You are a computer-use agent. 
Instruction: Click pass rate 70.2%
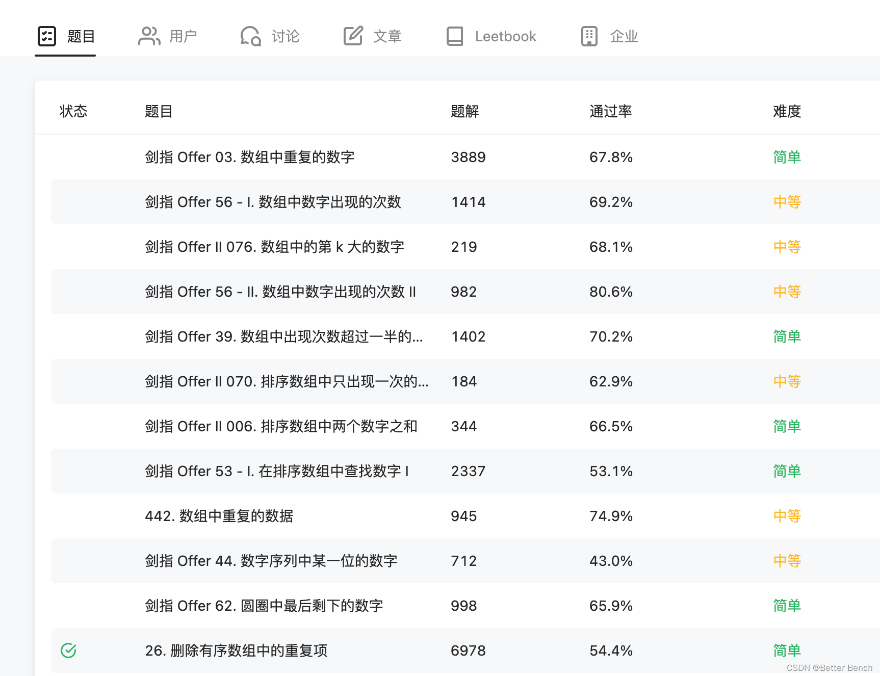(611, 336)
